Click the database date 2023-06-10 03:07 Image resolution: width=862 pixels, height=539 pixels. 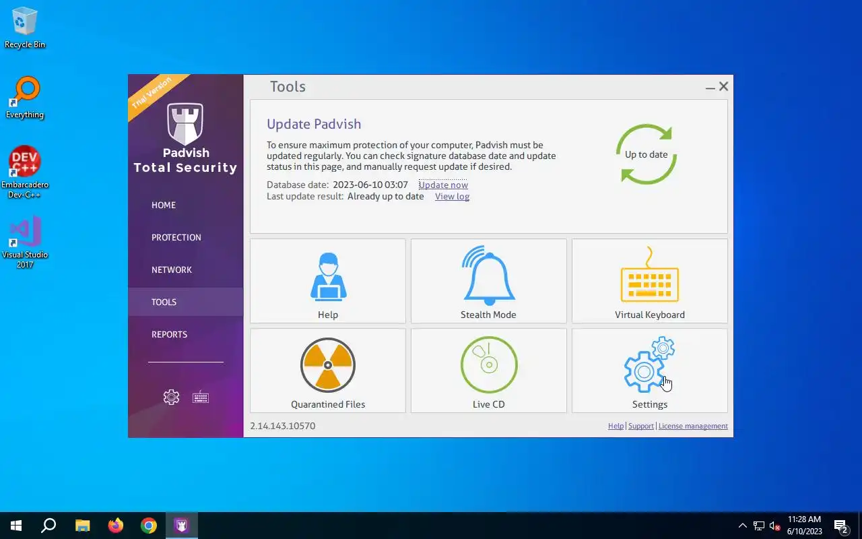point(370,185)
